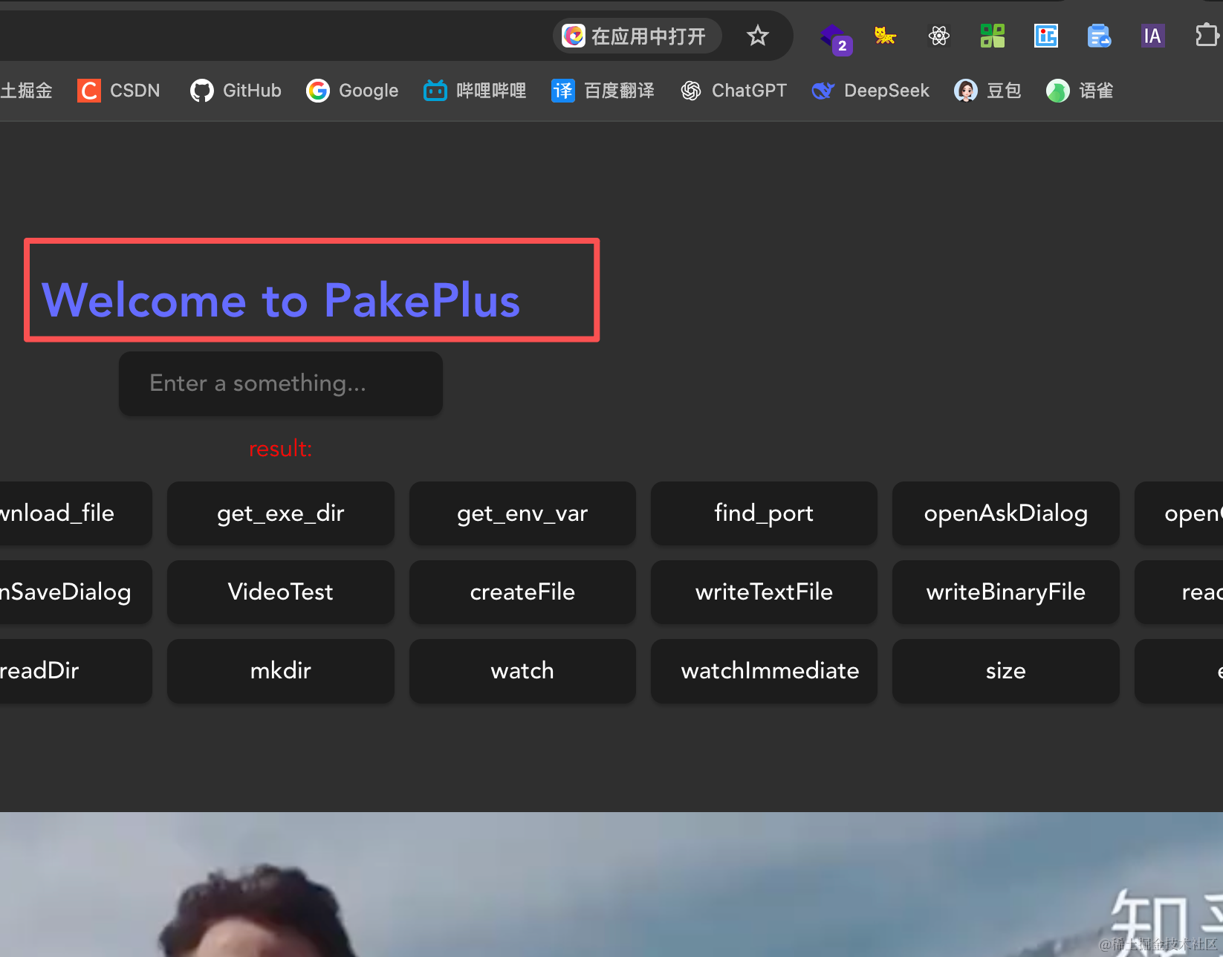Click the green grid extension icon
1223x957 pixels.
point(993,36)
